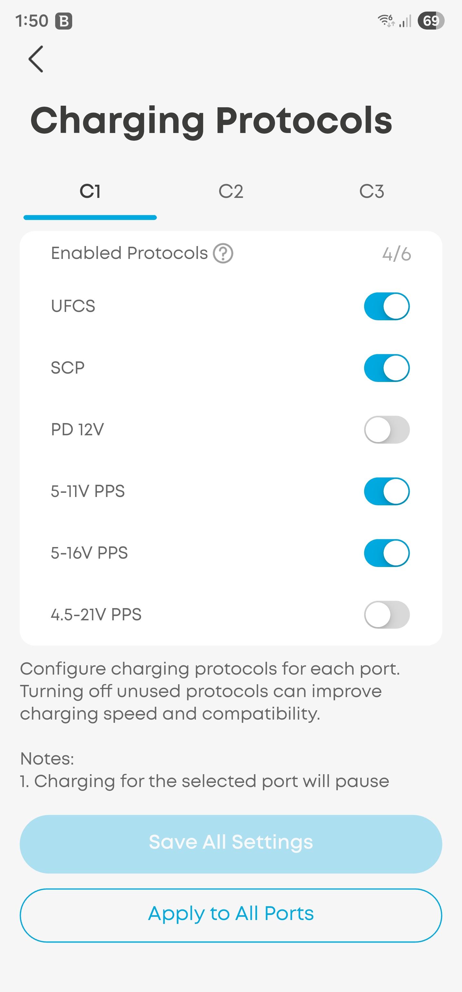Switch to the C2 port tab
Image resolution: width=462 pixels, height=992 pixels.
coord(231,191)
